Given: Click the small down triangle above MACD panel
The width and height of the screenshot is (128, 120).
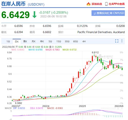Looking at the screenshot, I should click(x=122, y=108).
